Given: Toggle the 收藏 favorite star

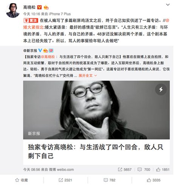Looking at the screenshot, I should pyautogui.click(x=22, y=180).
